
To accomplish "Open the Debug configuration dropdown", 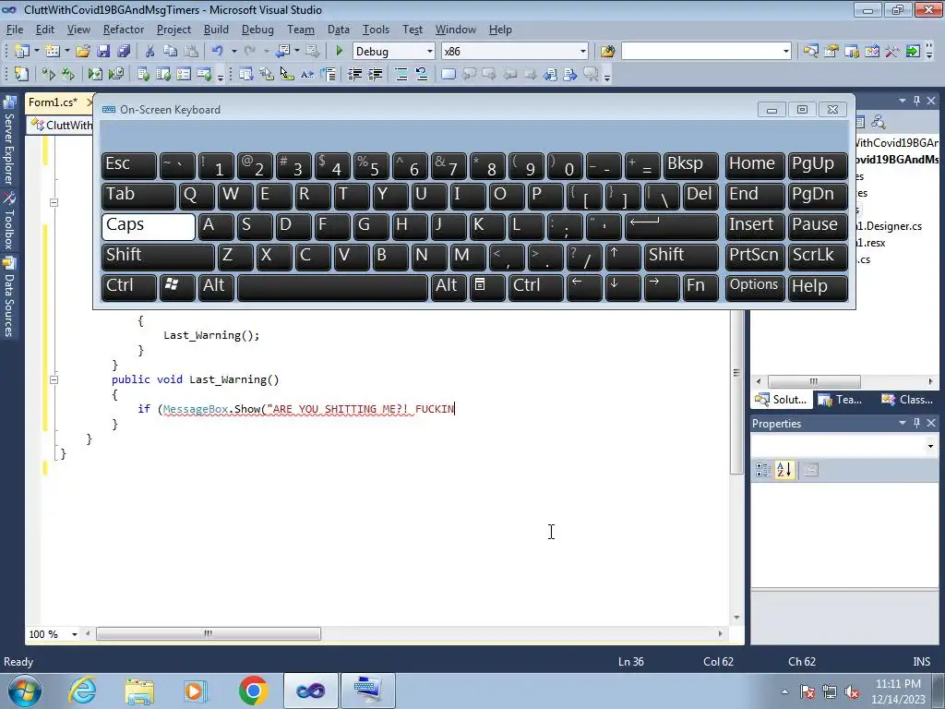I will click(x=430, y=52).
